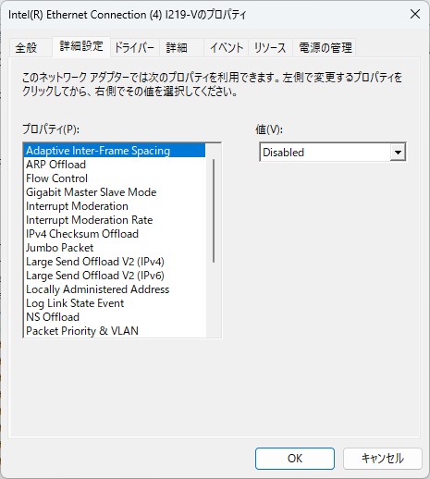Viewport: 430px width, 479px height.
Task: Open the 値 dropdown arrow
Action: point(398,152)
